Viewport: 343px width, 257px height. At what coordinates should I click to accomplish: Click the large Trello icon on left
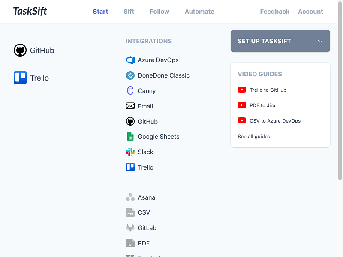[x=20, y=78]
